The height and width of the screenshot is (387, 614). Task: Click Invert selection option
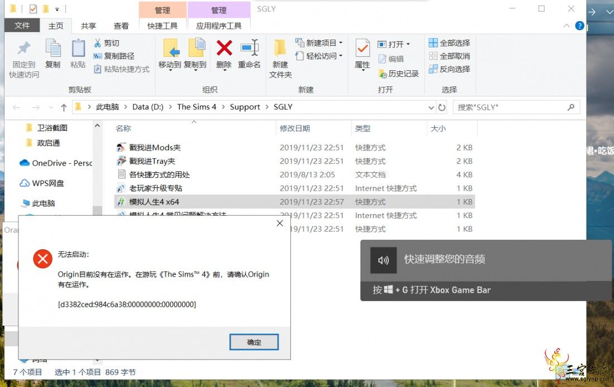tap(449, 69)
